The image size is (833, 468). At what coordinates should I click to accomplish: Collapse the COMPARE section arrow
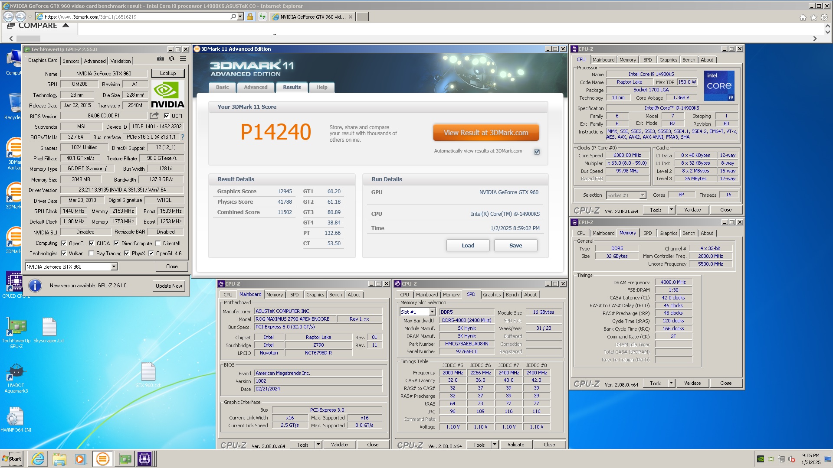[66, 26]
